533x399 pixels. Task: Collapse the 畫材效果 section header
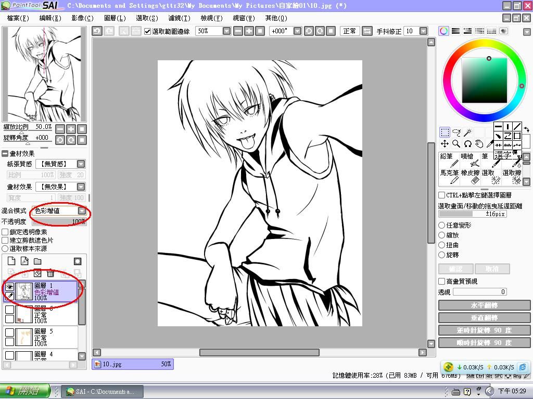pyautogui.click(x=5, y=153)
